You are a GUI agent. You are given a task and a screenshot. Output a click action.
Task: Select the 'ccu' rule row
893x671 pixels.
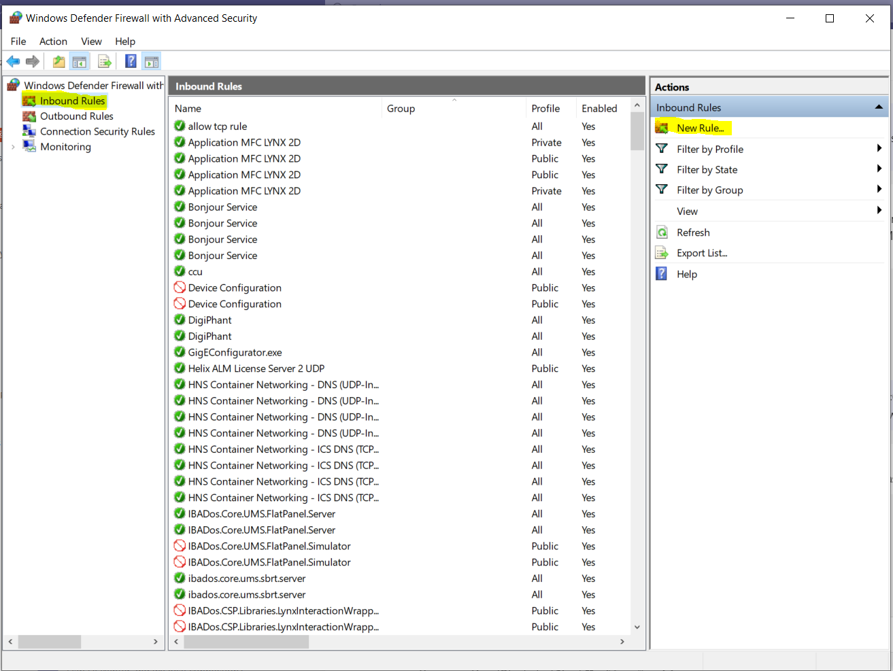click(x=400, y=272)
